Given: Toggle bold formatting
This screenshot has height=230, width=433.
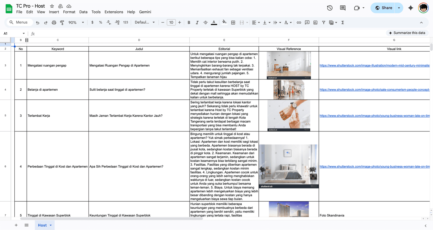Looking at the screenshot, I should coord(189,22).
